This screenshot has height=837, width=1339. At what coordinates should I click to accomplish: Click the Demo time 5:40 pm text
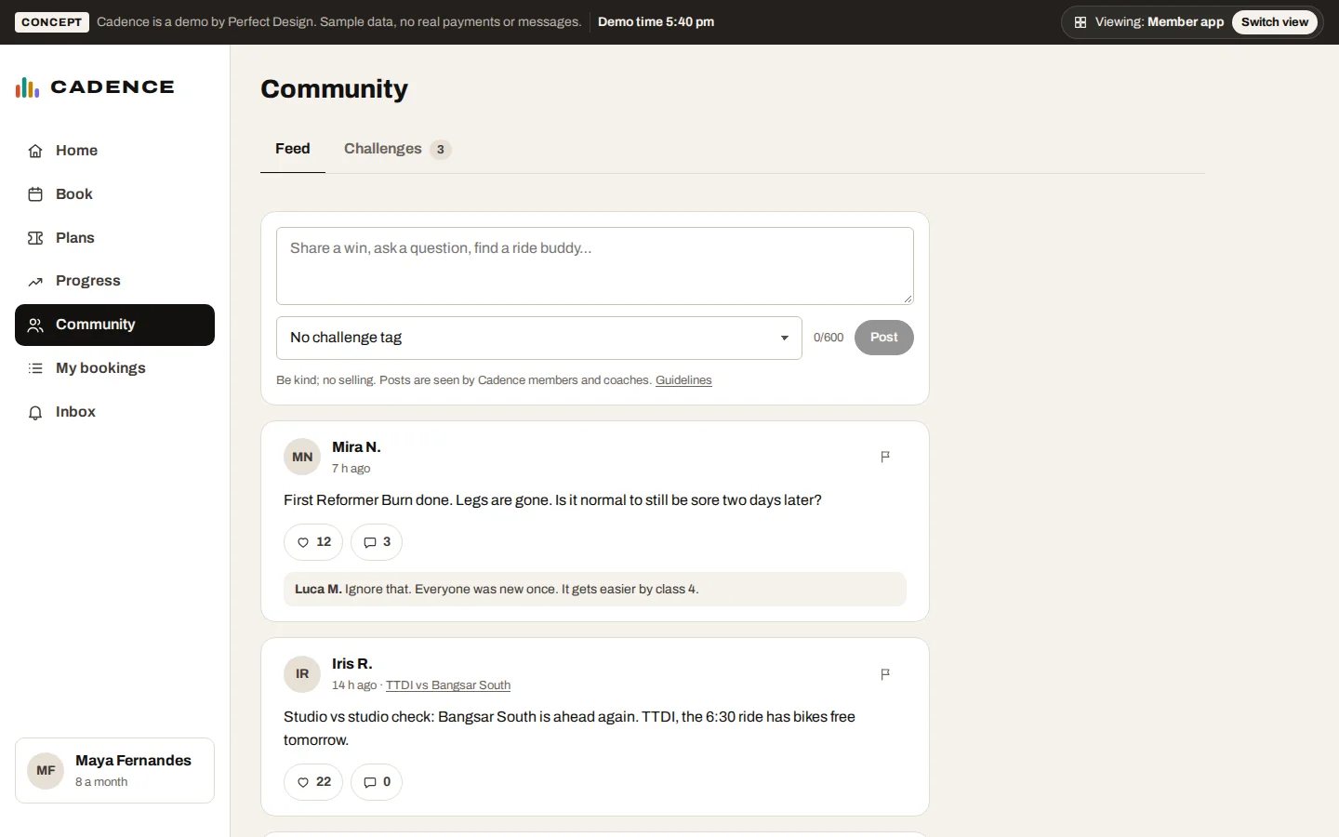[x=656, y=22]
